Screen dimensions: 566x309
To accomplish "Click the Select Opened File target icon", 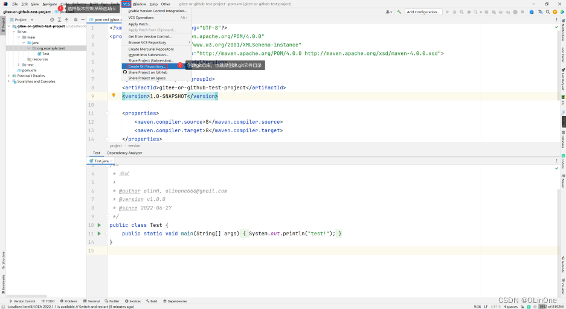I will (52, 20).
